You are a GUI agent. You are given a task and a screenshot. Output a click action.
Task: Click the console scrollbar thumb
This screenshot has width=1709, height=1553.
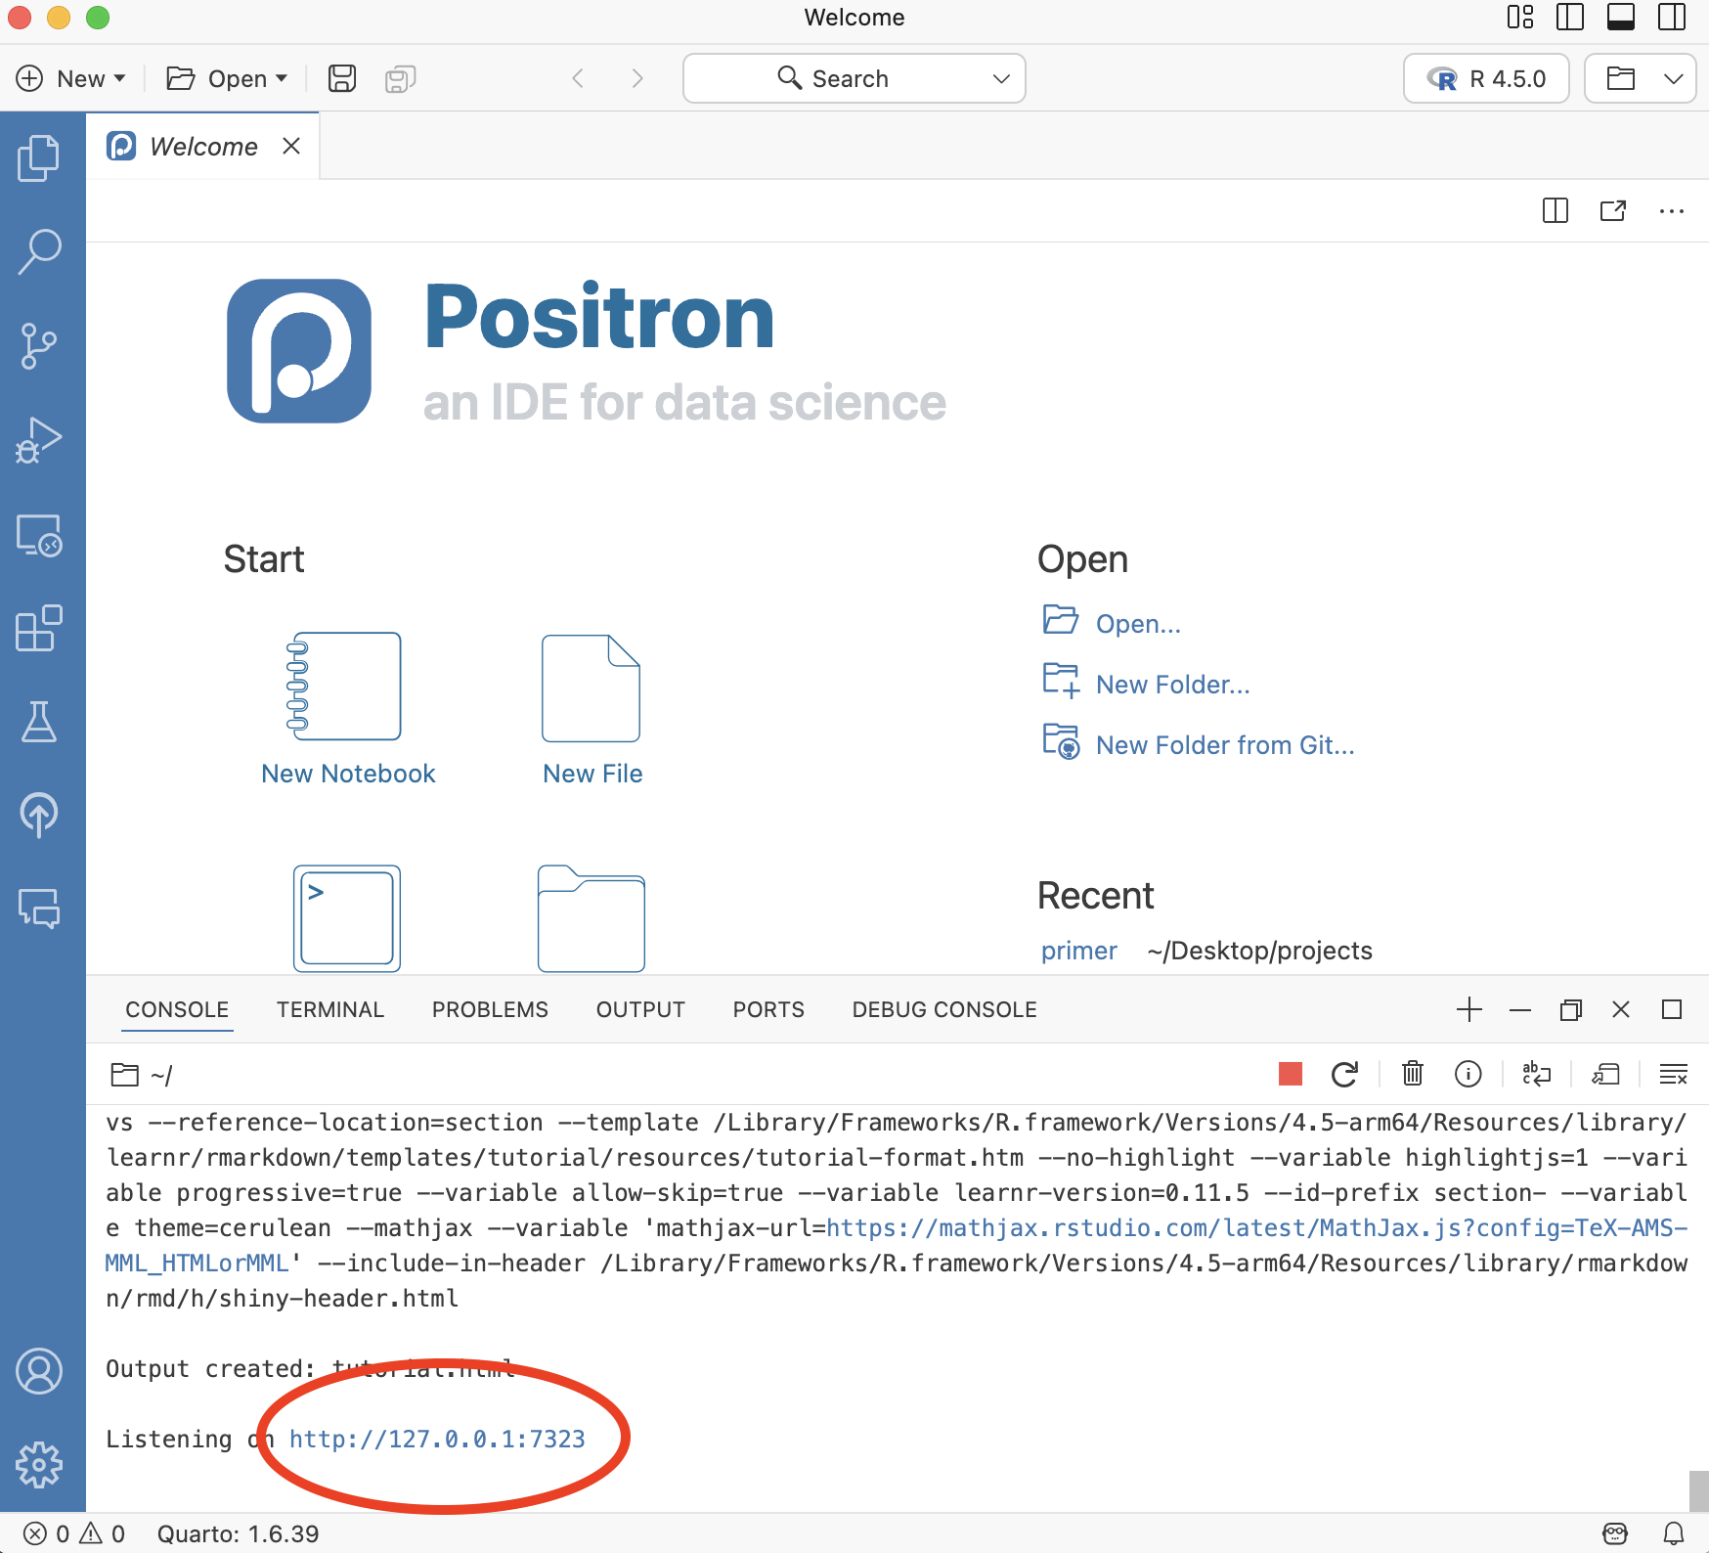(1698, 1490)
